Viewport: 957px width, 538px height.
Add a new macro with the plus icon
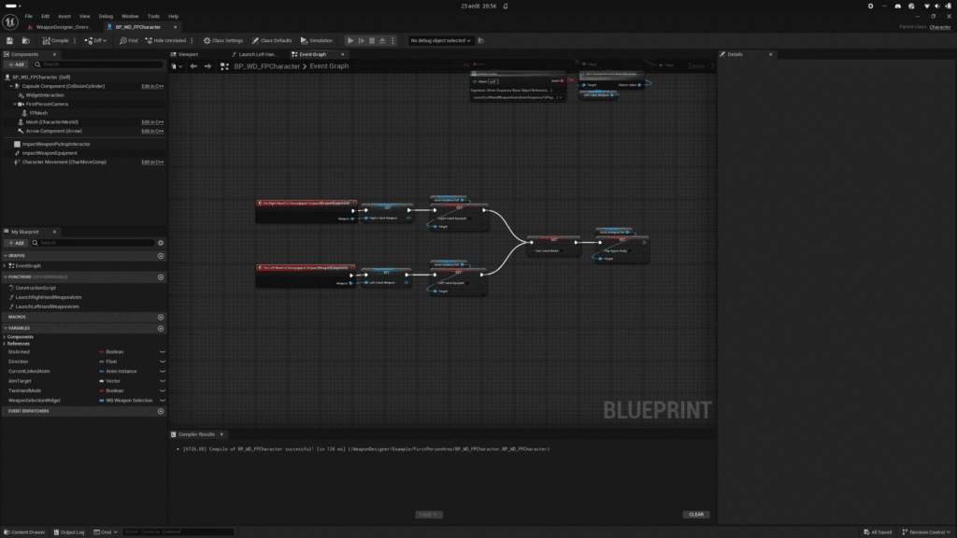[x=161, y=318]
